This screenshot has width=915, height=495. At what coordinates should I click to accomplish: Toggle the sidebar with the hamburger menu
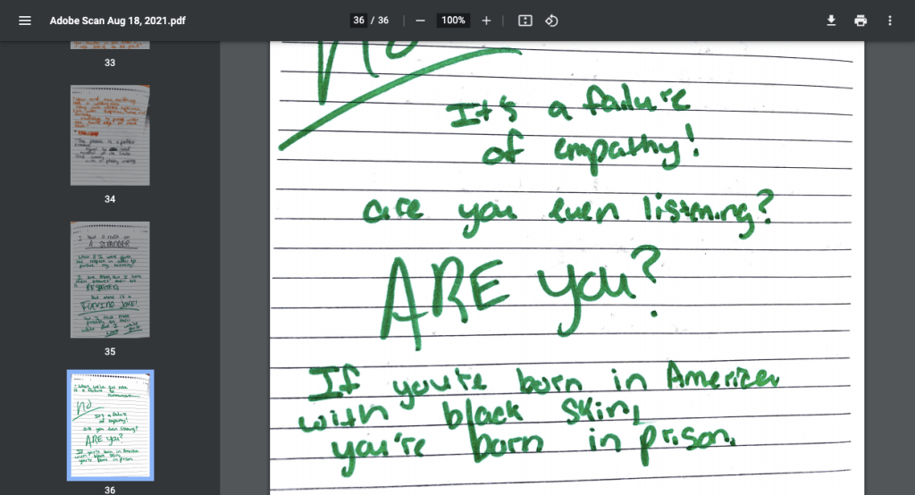coord(25,21)
